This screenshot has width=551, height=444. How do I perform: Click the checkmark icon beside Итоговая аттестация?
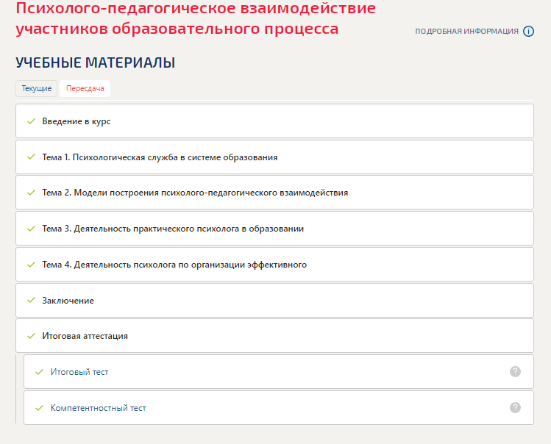(32, 336)
